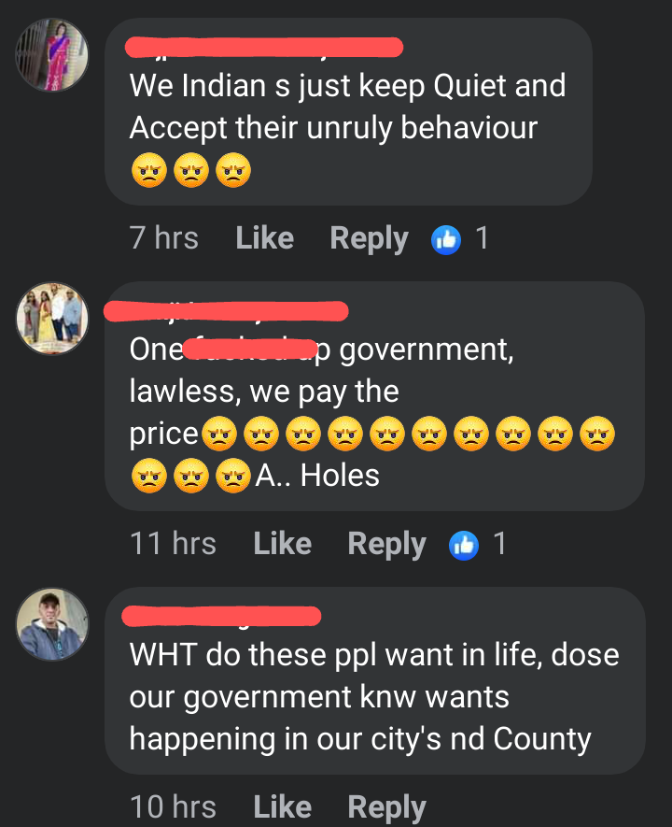Click the 11 hrs timestamp
Image resolution: width=672 pixels, height=827 pixels.
point(173,544)
